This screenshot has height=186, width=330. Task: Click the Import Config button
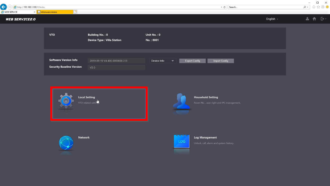coord(221,61)
